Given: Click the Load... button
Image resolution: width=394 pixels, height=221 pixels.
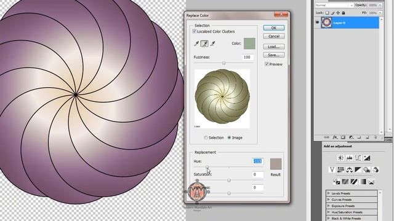Looking at the screenshot, I should pos(274,47).
